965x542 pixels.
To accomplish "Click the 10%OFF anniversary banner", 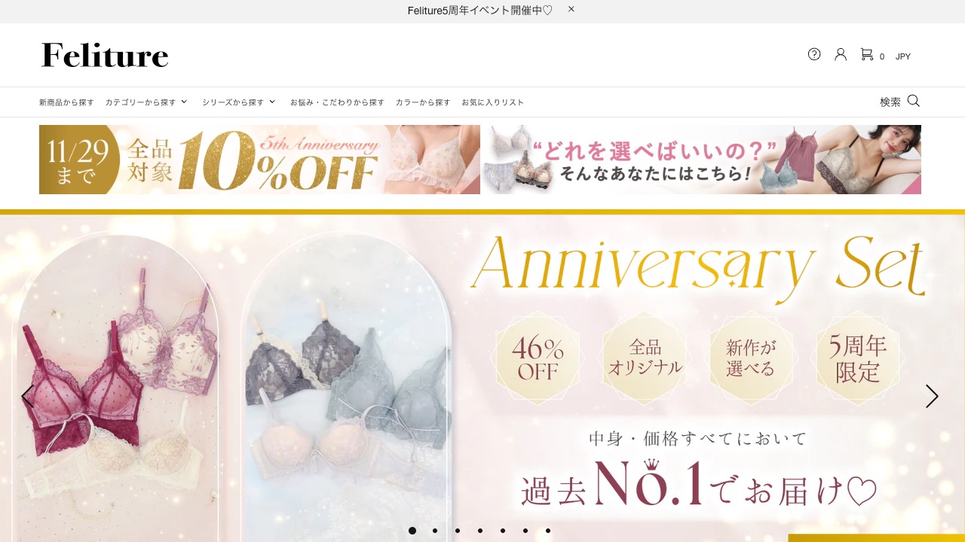I will click(x=259, y=160).
